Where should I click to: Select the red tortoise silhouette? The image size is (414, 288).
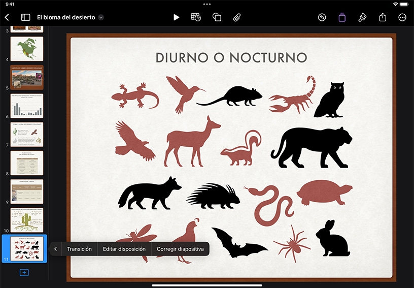324,193
